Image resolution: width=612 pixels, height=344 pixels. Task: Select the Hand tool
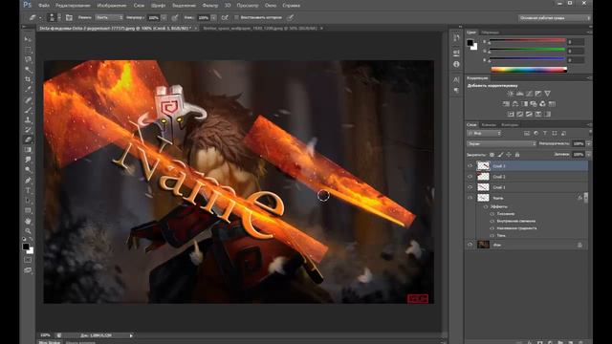pyautogui.click(x=28, y=221)
